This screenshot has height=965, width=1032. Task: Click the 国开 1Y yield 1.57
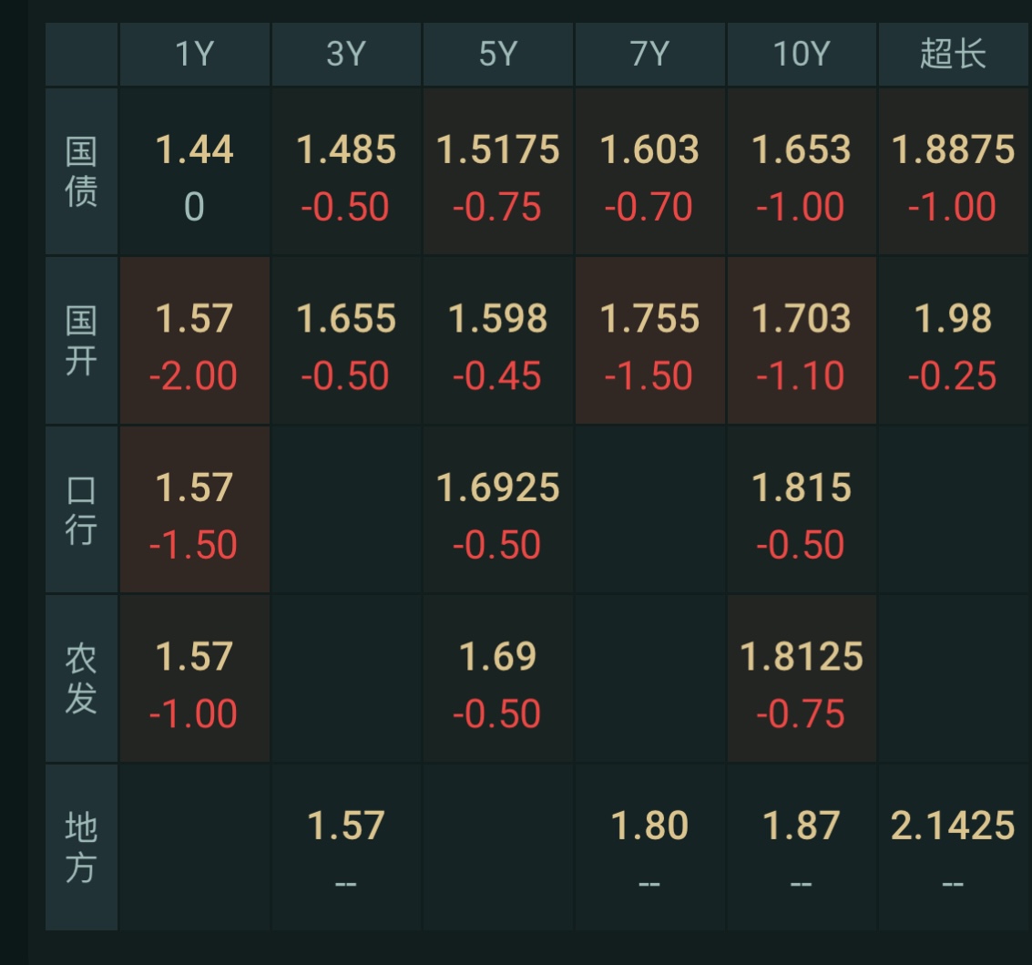(194, 319)
